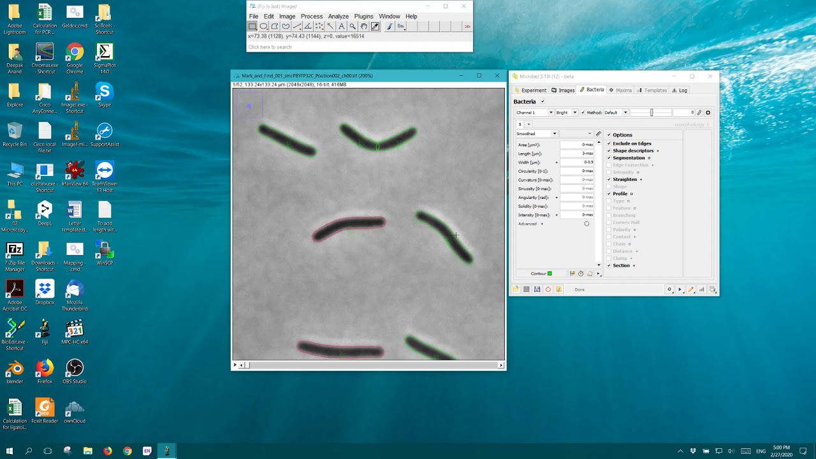
Task: Select the Polygon selection tool in Fiji
Action: 275,26
